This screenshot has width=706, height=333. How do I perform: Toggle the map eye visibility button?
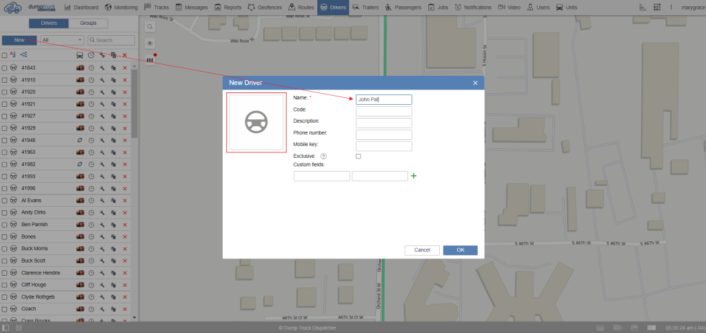pos(150,43)
